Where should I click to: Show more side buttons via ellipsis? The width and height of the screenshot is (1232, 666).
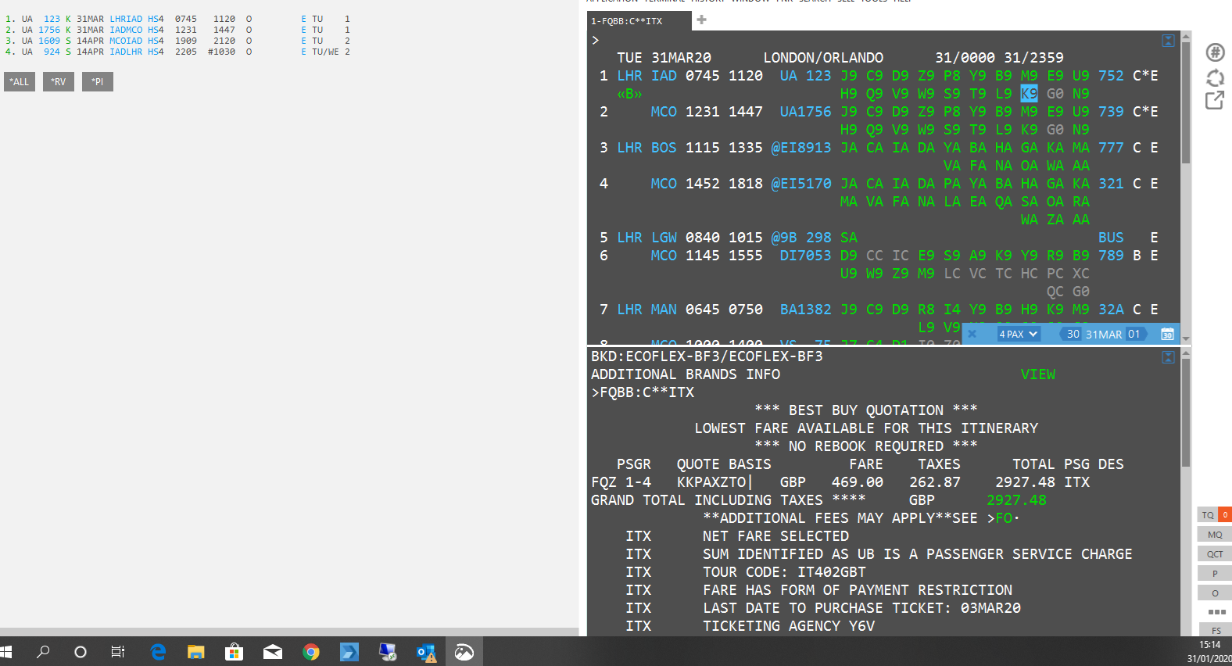coord(1216,612)
